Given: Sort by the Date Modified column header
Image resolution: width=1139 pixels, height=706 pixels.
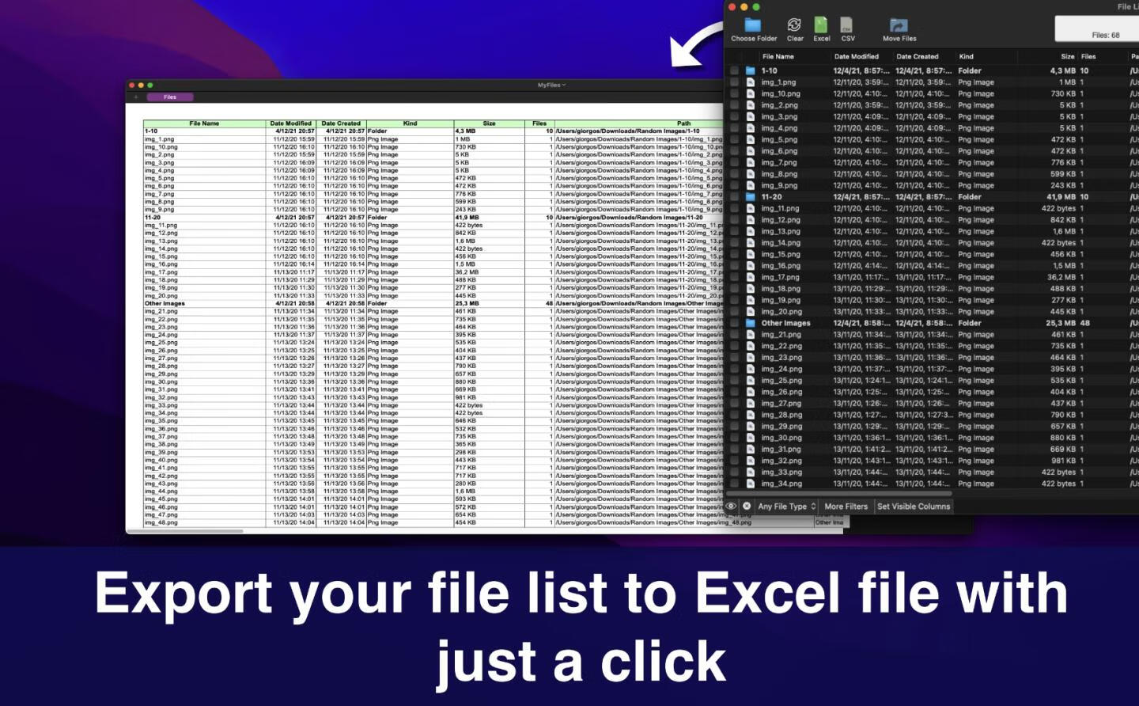Looking at the screenshot, I should pyautogui.click(x=857, y=57).
